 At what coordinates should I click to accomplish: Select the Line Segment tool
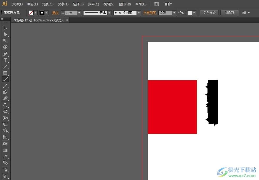point(5,66)
